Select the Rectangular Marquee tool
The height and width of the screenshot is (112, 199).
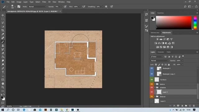tap(3, 19)
